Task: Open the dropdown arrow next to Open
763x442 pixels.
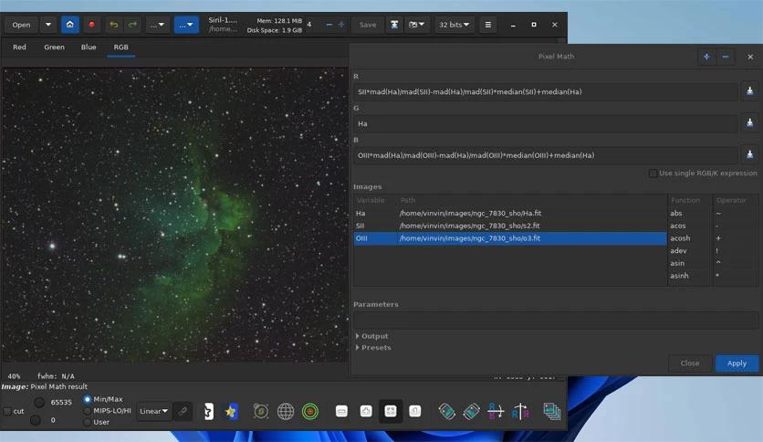Action: tap(48, 25)
